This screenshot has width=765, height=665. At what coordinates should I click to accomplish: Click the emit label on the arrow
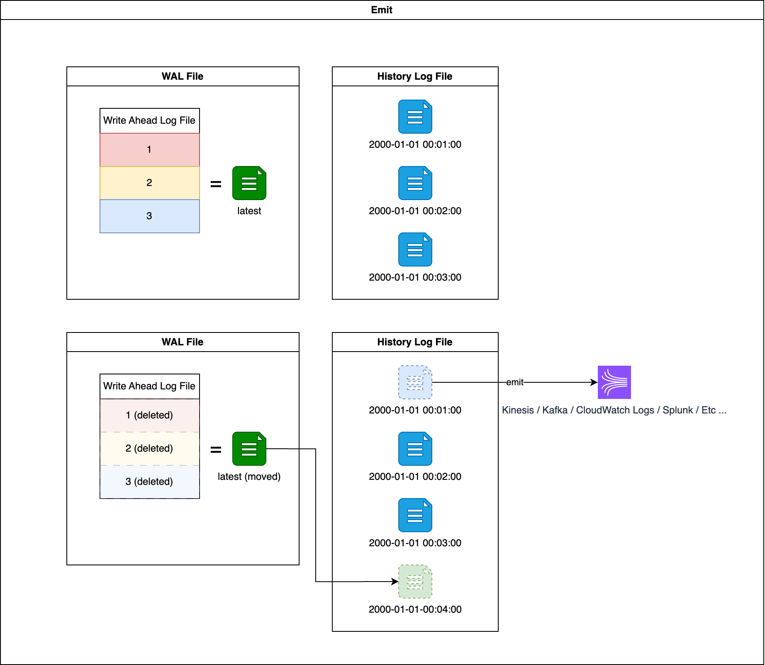(x=515, y=382)
